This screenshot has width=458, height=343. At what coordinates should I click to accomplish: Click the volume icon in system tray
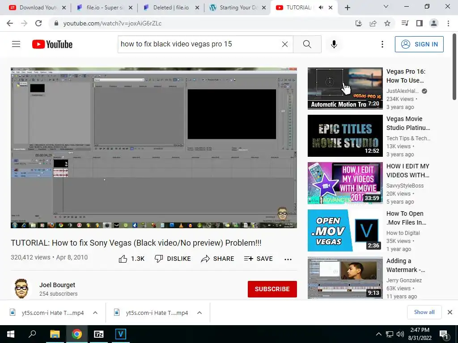pyautogui.click(x=400, y=334)
